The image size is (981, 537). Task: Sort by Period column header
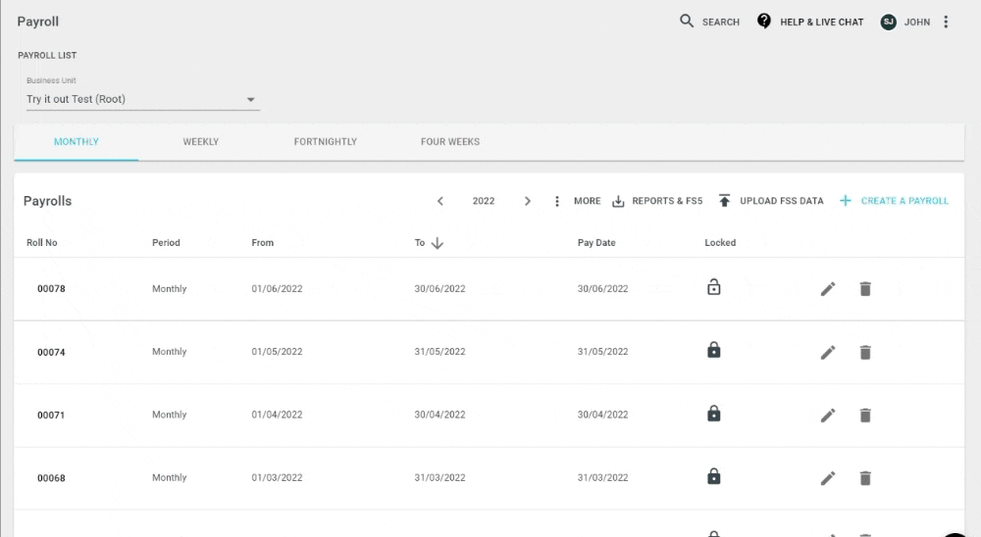166,243
